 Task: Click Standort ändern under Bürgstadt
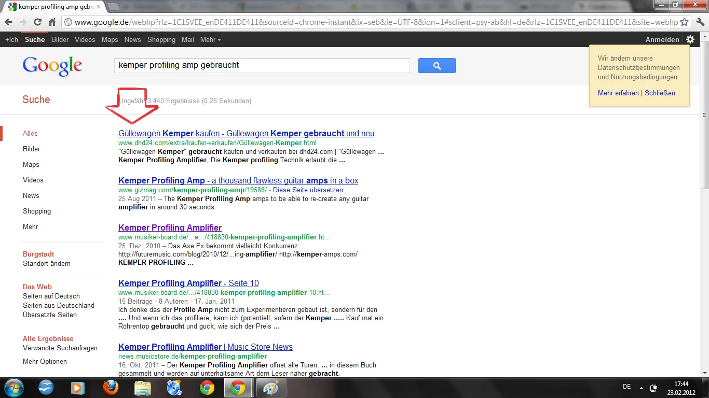click(47, 263)
